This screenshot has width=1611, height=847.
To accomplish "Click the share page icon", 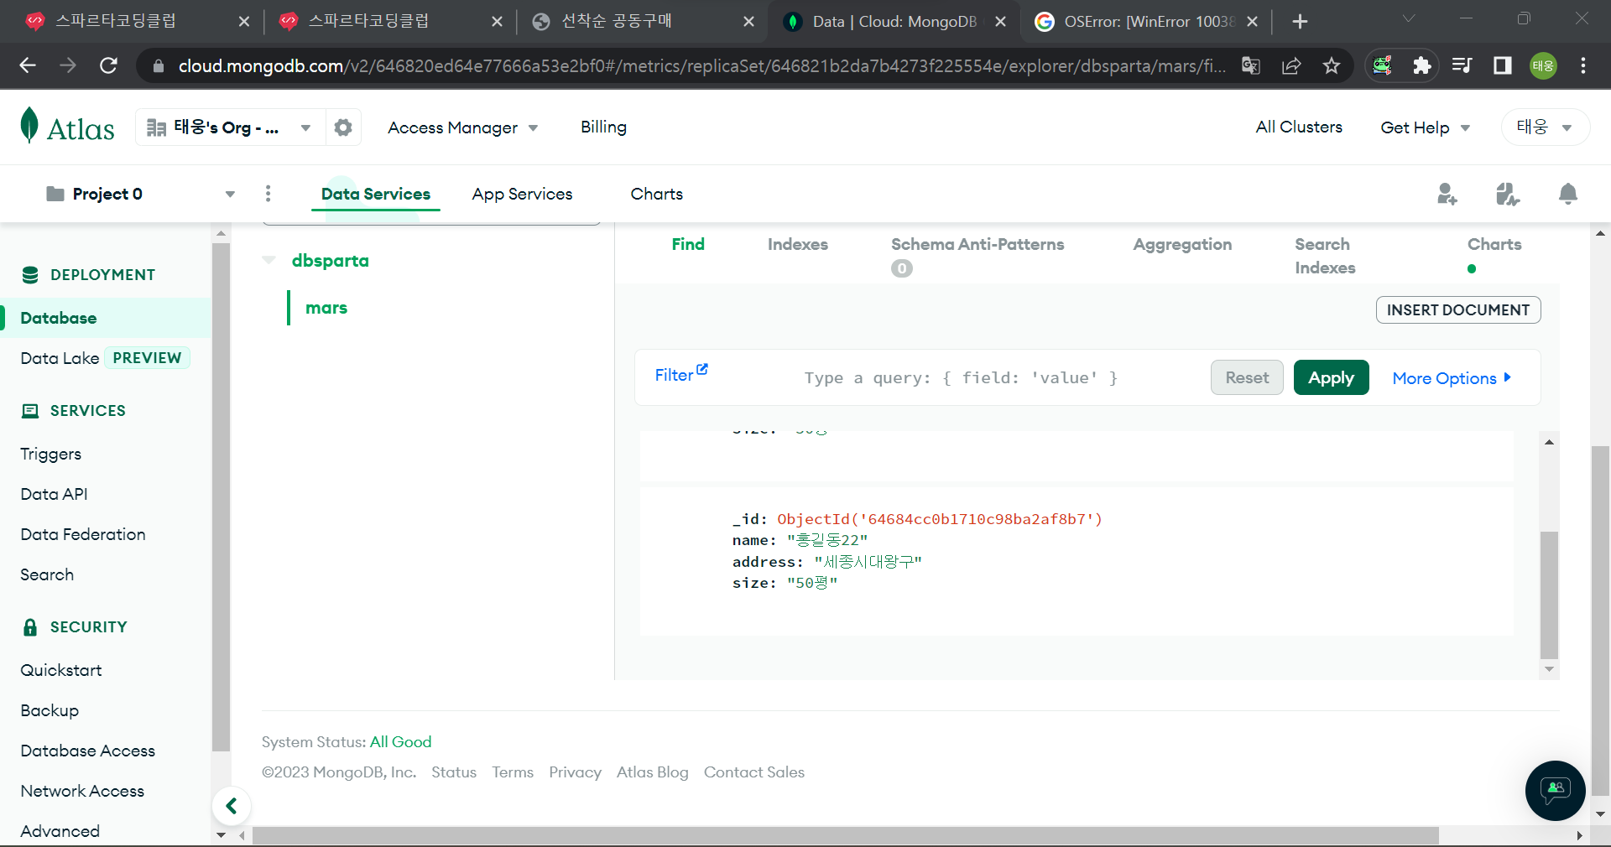I will coord(1291,65).
